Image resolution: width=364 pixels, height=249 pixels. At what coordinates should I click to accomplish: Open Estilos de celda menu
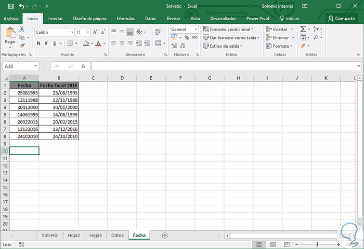(223, 46)
